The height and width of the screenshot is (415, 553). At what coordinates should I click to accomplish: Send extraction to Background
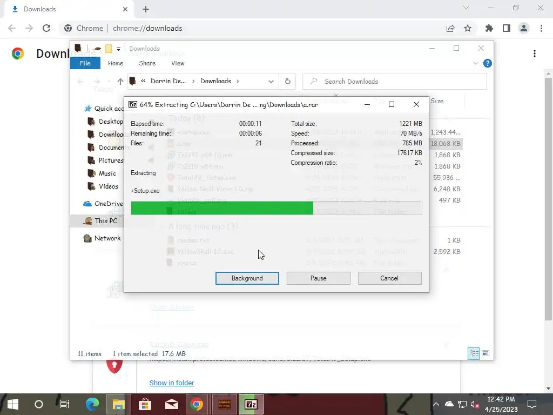[247, 278]
